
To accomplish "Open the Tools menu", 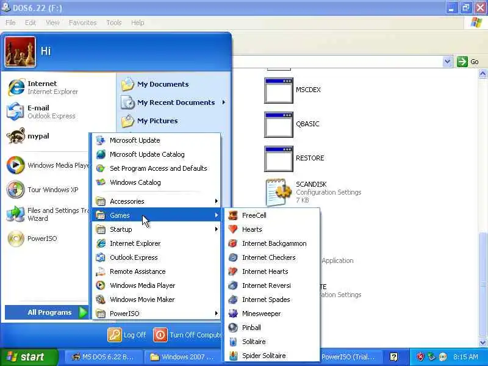I will (x=114, y=23).
